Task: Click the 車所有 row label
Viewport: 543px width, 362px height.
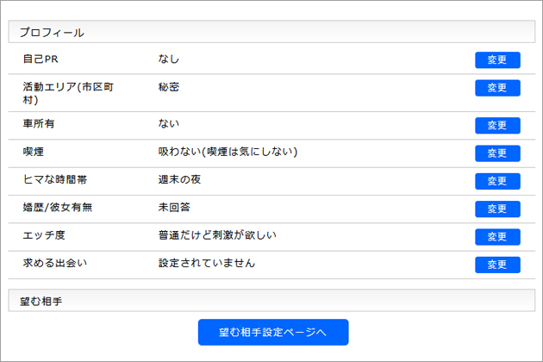Action: click(x=39, y=125)
